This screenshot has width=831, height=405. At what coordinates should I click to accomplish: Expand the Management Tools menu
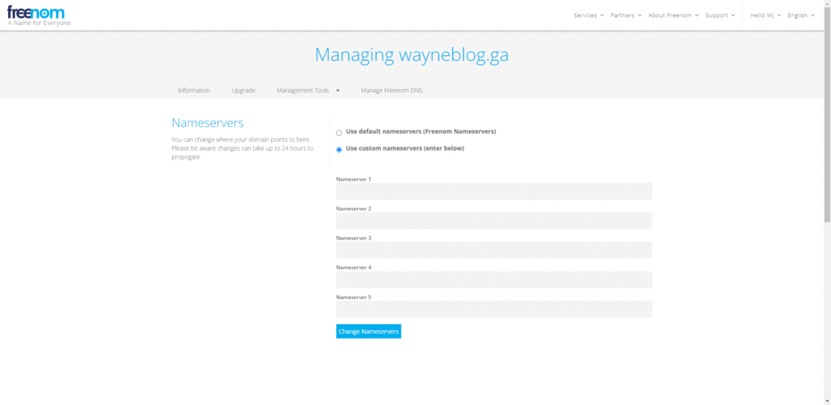[308, 90]
